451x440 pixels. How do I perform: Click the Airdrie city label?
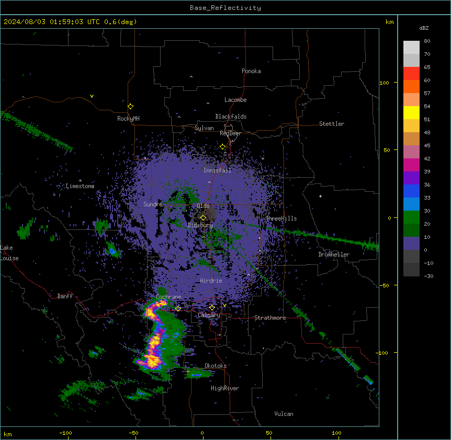211,281
